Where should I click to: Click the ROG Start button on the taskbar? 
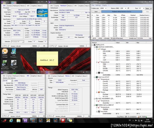point(4,121)
